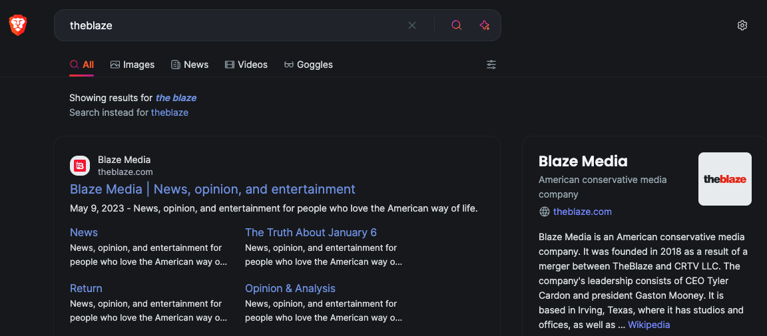Click theblaze.com URL under Blaze Media result
The height and width of the screenshot is (336, 767).
(125, 172)
